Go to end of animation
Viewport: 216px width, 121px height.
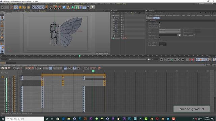tap(183, 59)
